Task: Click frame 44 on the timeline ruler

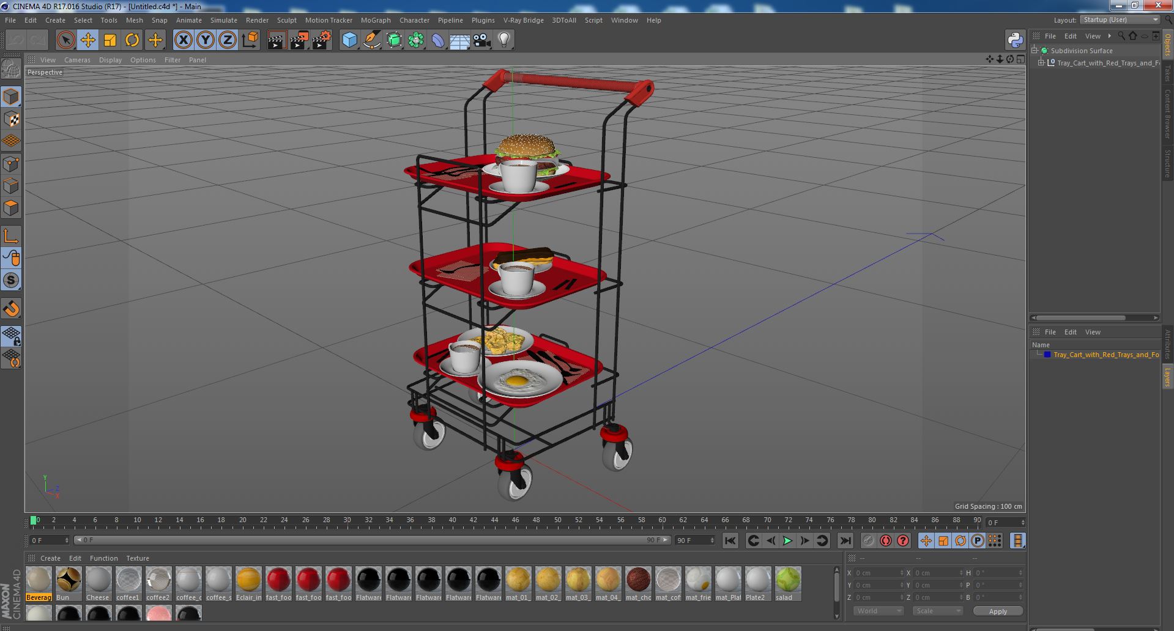Action: pos(494,521)
